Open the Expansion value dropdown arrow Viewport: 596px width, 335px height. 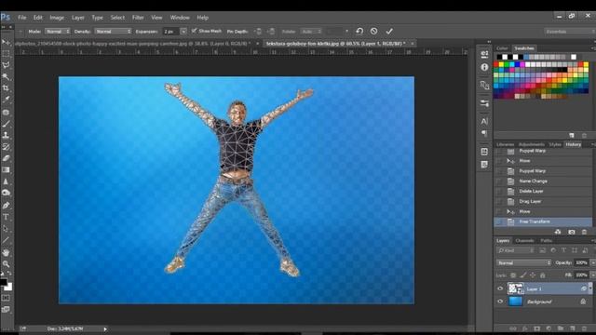click(x=183, y=31)
